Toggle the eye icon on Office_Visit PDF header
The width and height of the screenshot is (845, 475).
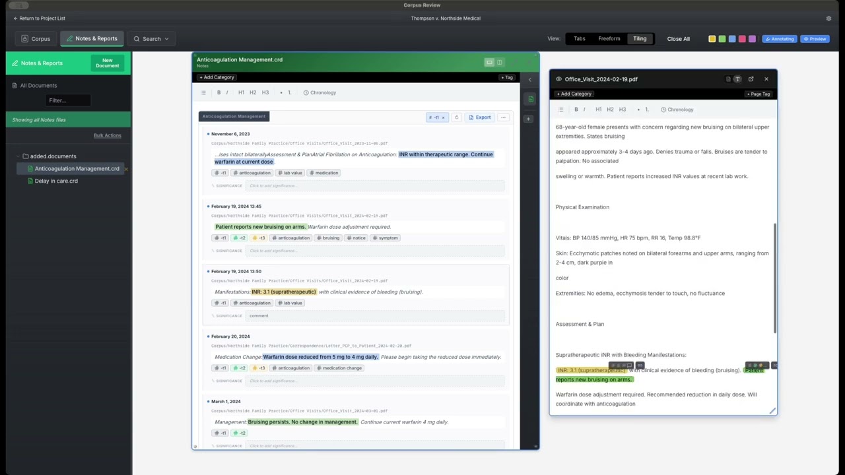[x=558, y=79]
